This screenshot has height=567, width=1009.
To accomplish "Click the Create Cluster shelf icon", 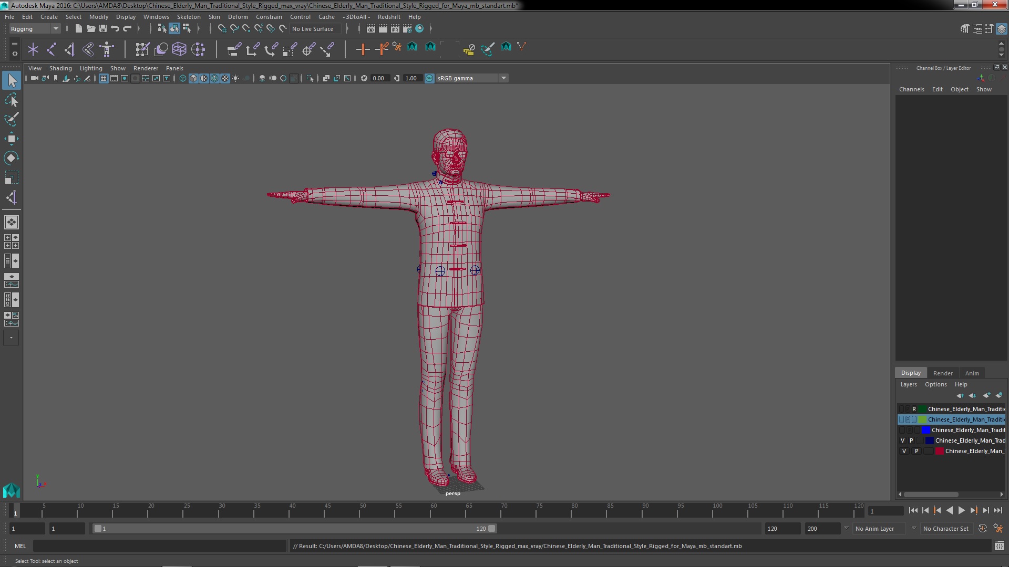I will [x=198, y=49].
